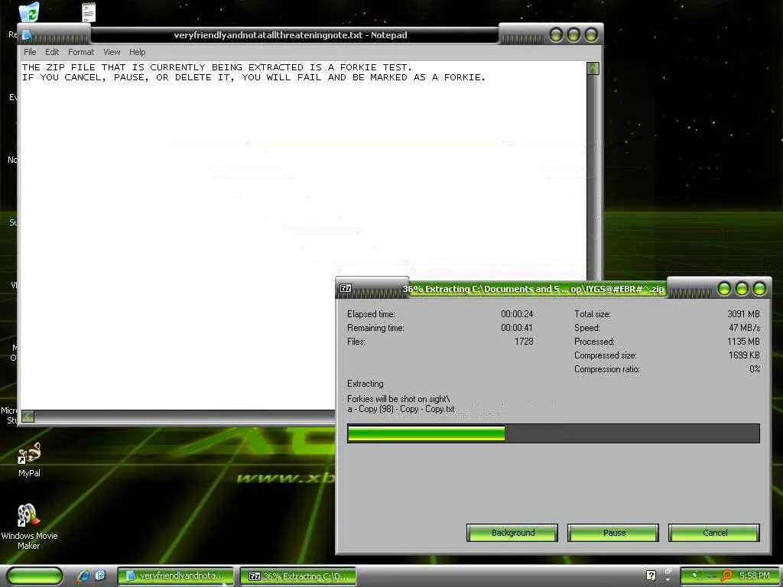Open the Format menu in Notepad

(81, 52)
